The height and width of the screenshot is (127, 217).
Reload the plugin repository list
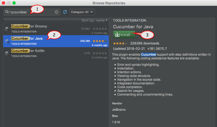pyautogui.click(x=65, y=12)
